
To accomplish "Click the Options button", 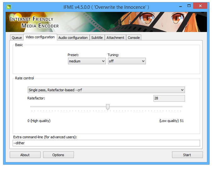I will [58, 155].
